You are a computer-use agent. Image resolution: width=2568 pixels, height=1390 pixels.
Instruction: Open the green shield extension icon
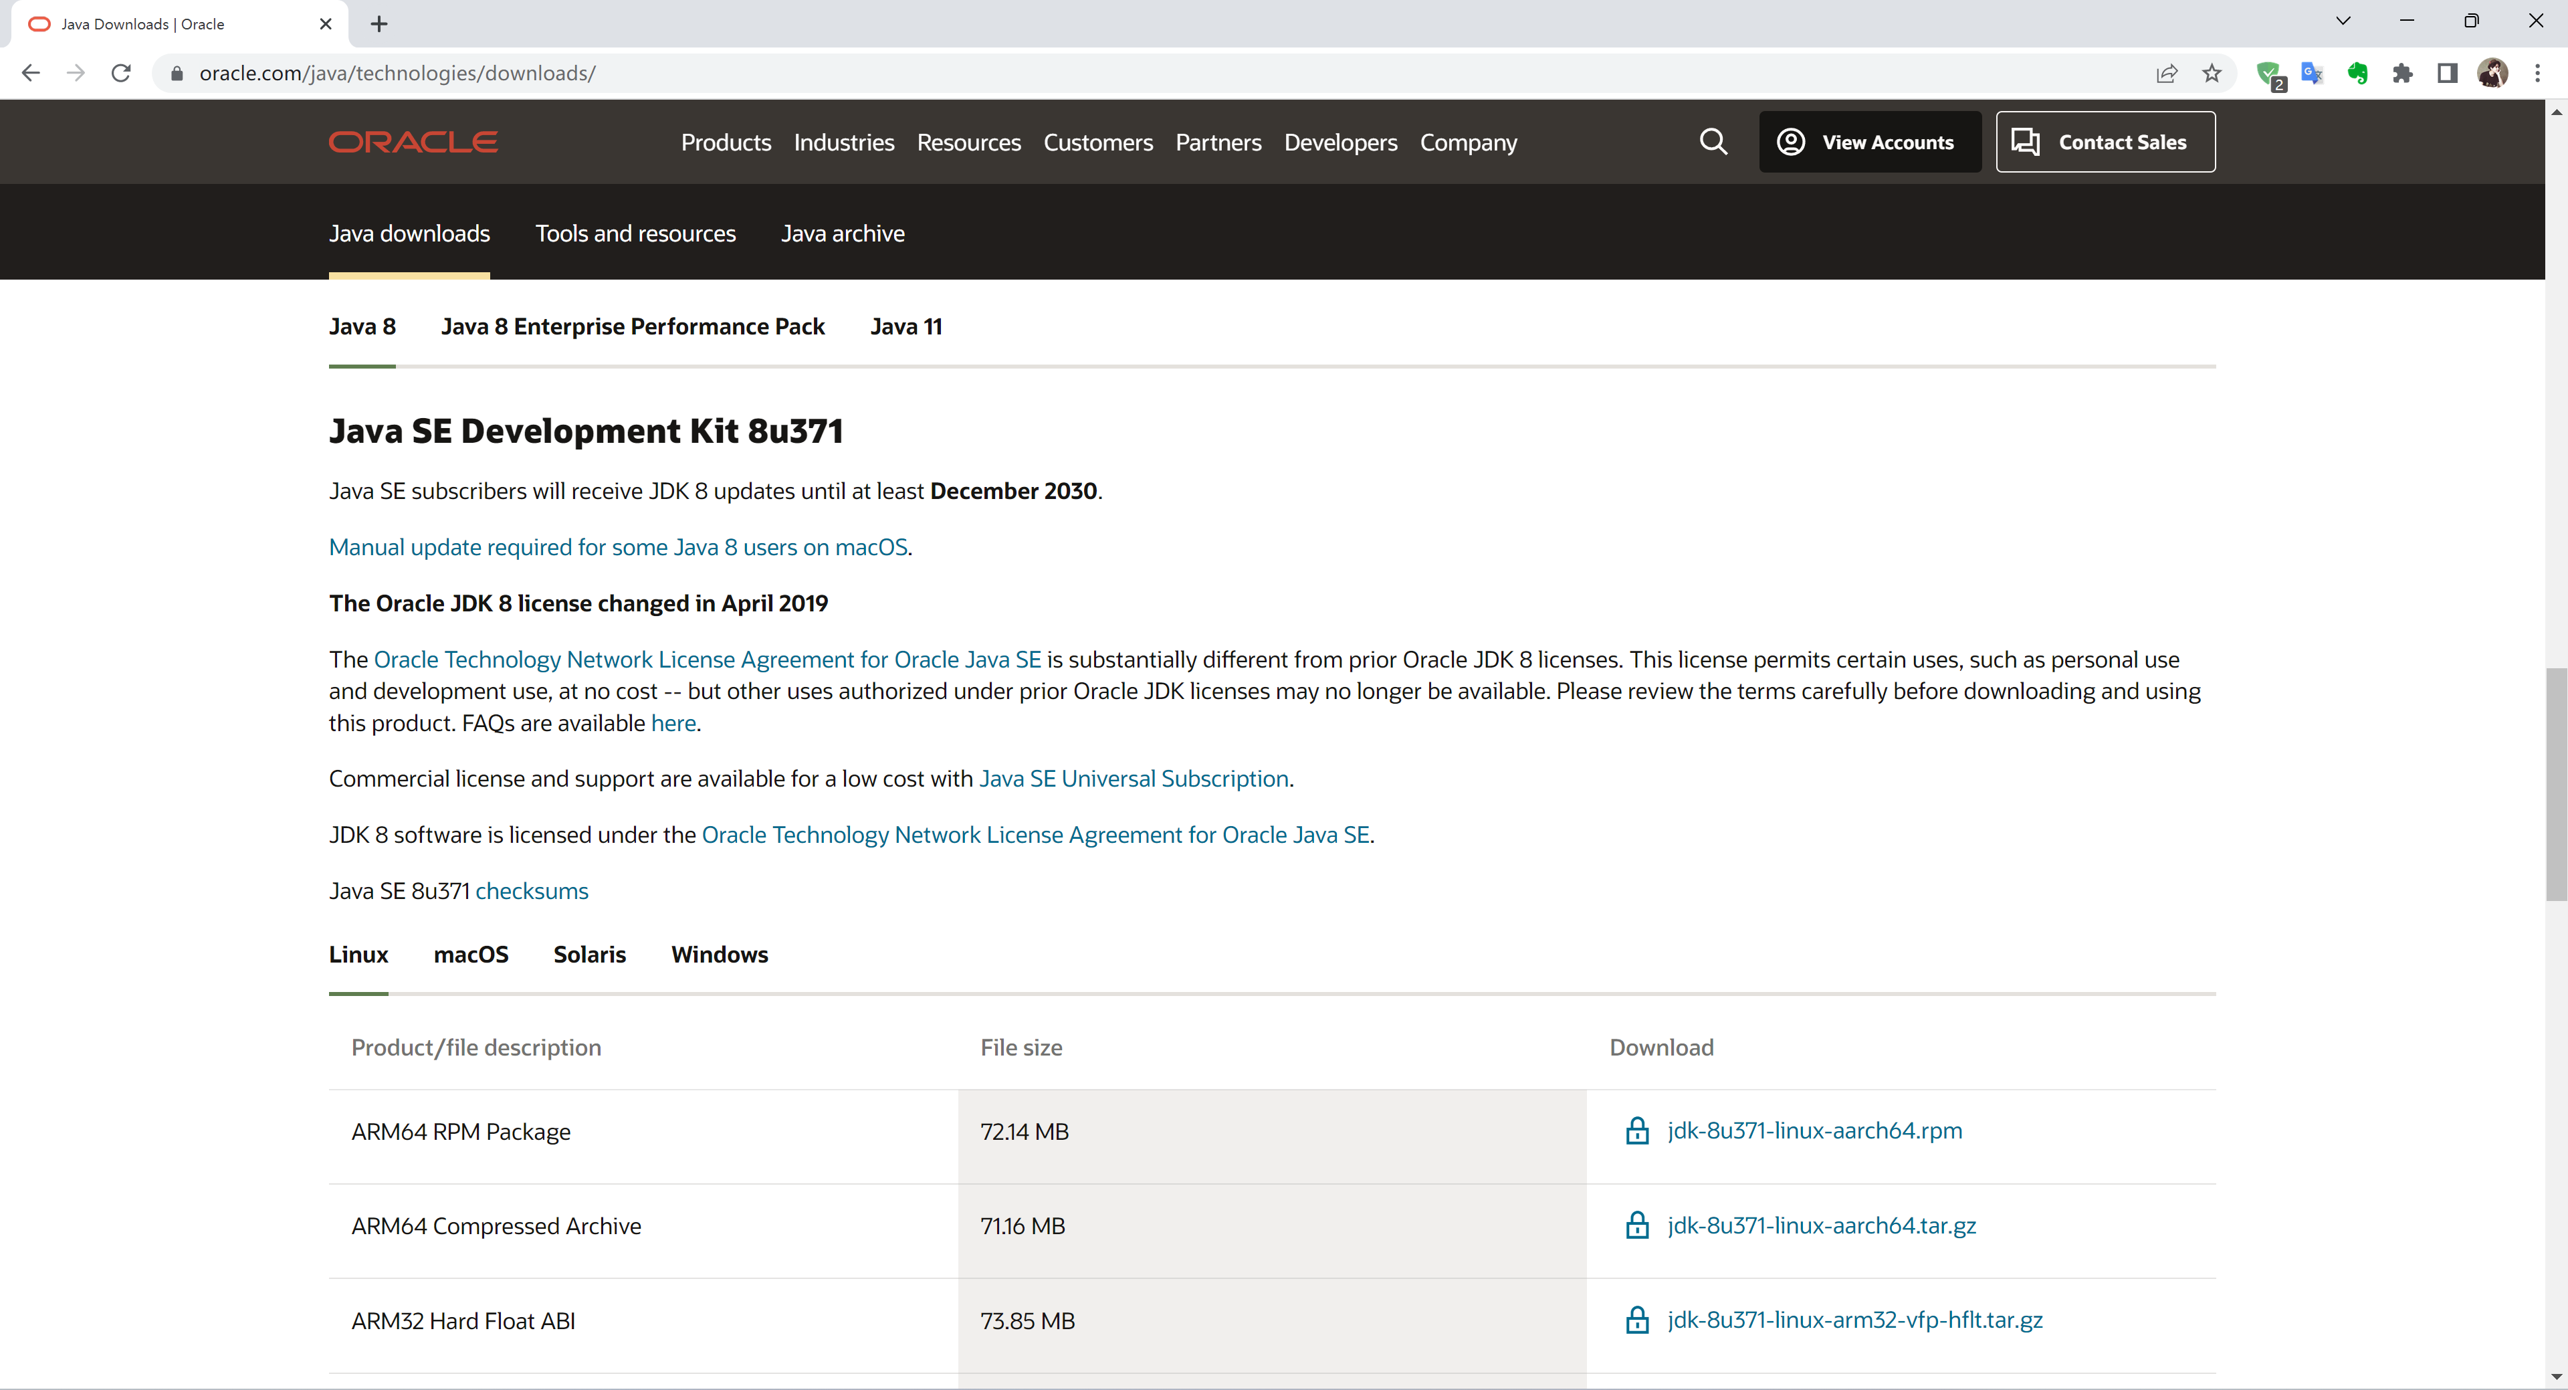pyautogui.click(x=2269, y=74)
